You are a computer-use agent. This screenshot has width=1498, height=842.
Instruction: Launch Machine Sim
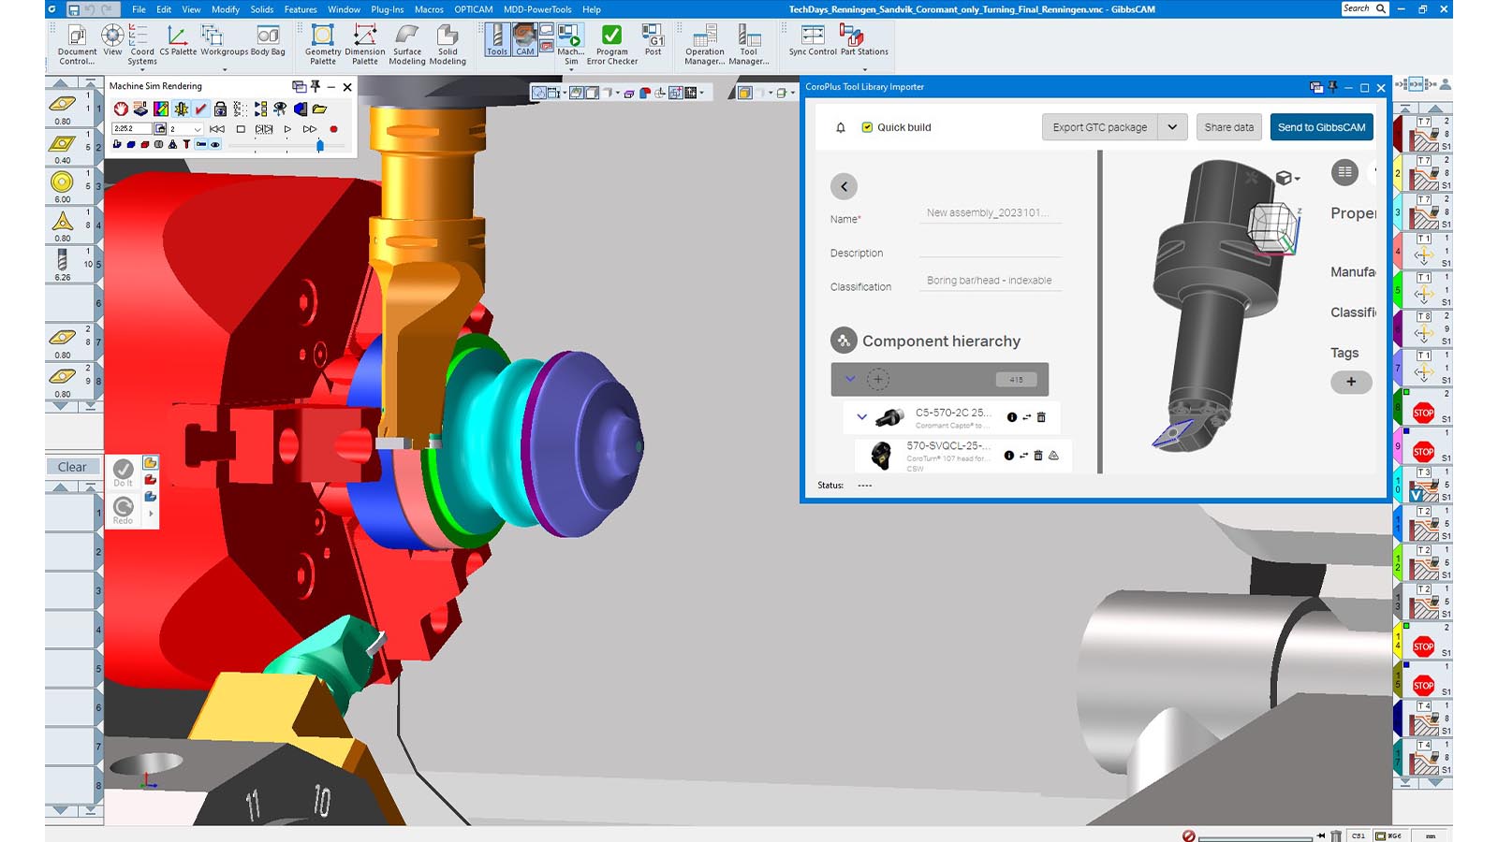(x=570, y=45)
